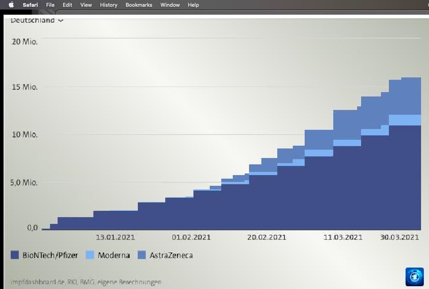Click the AstraZeneca legend color swatch

(141, 255)
